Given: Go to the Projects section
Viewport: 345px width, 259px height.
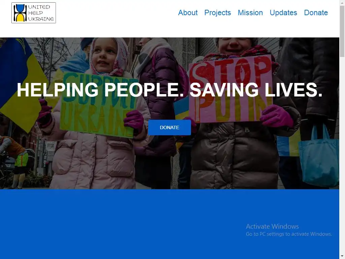Looking at the screenshot, I should coord(218,13).
